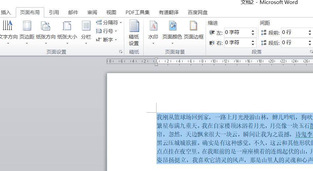The height and width of the screenshot is (171, 313).
Task: Switch to the 引用 references tab
Action: pyautogui.click(x=54, y=12)
